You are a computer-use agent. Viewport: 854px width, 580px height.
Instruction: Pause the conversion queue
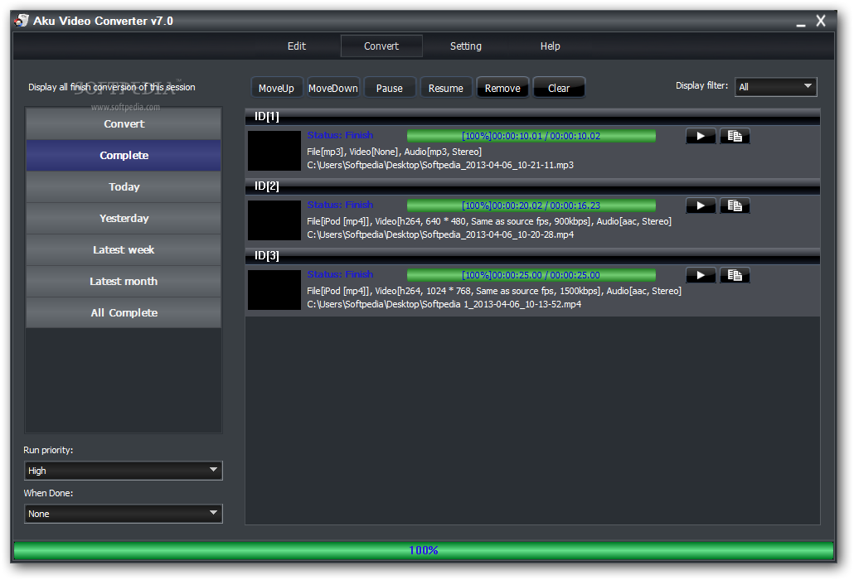click(x=390, y=88)
